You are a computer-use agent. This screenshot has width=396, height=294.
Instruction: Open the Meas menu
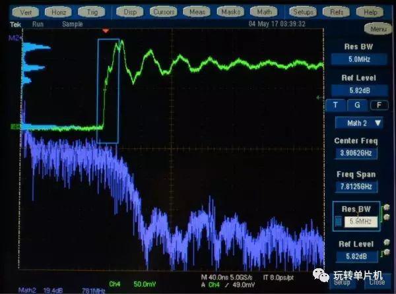(197, 12)
